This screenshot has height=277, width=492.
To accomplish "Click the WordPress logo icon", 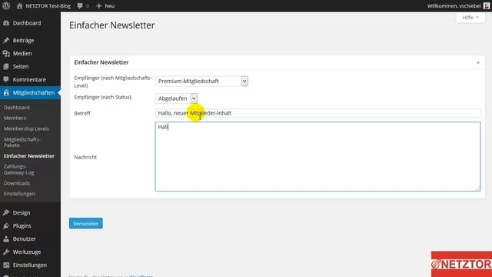I will pyautogui.click(x=6, y=5).
